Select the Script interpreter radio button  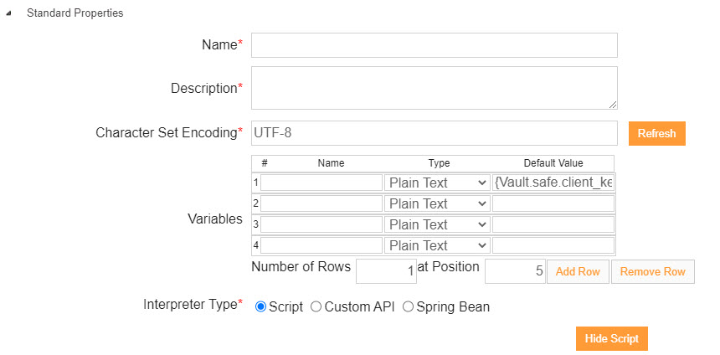click(260, 306)
